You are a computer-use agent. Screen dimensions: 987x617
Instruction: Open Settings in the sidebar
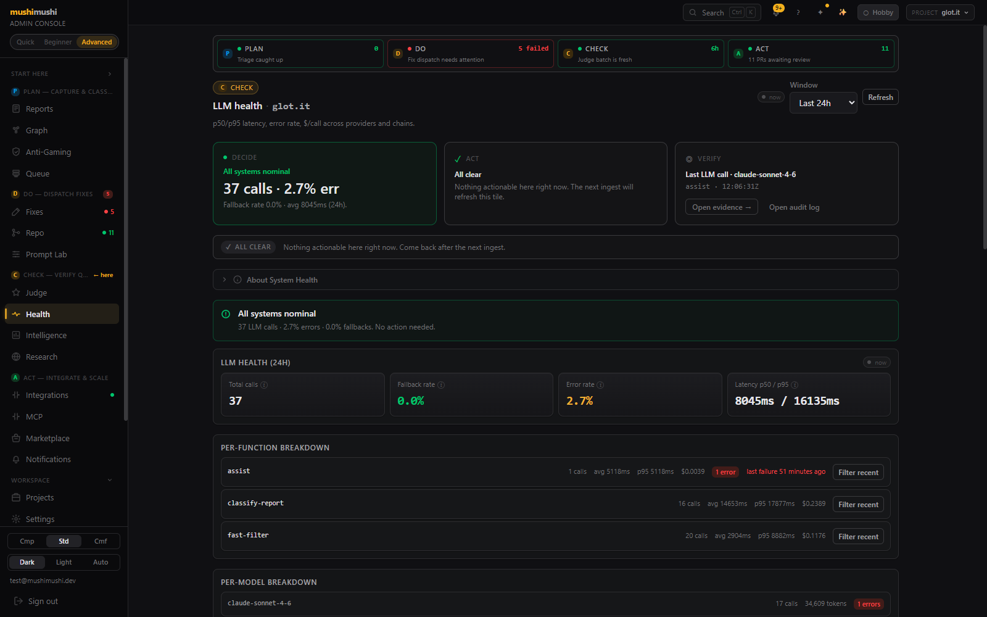tap(62, 519)
